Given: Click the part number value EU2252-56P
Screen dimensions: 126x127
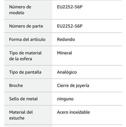Looking at the screenshot, I should click(70, 26).
